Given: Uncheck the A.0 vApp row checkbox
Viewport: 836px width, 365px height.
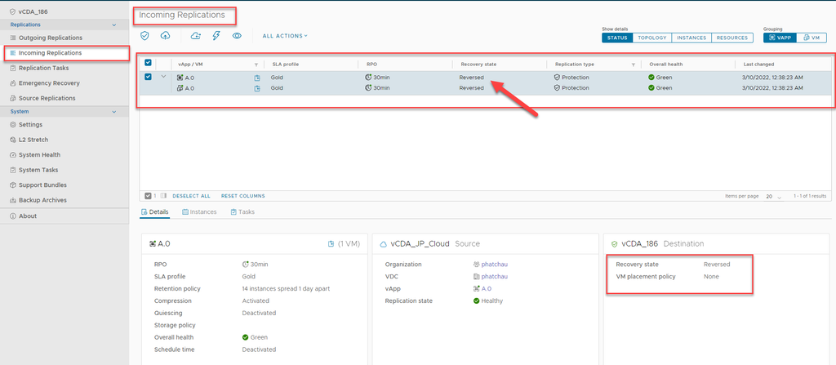Looking at the screenshot, I should [148, 78].
